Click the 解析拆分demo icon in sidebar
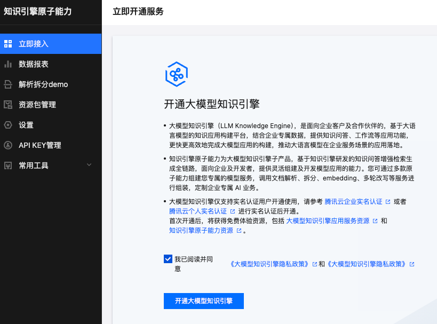 (x=8, y=84)
